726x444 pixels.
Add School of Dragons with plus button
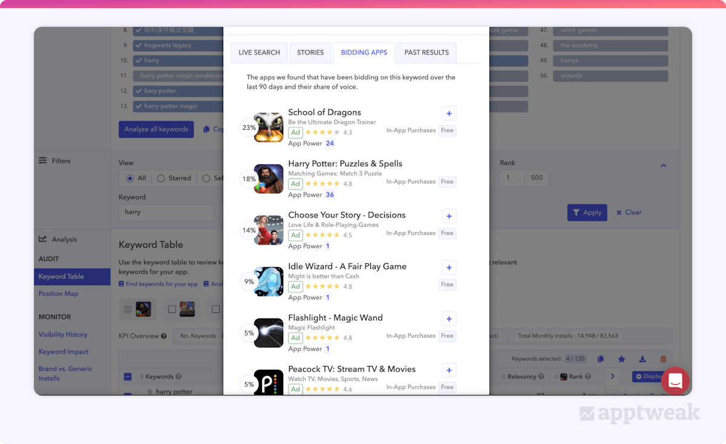(449, 114)
